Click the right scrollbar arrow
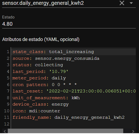Screen dimensions: 139x134 pos(133,131)
